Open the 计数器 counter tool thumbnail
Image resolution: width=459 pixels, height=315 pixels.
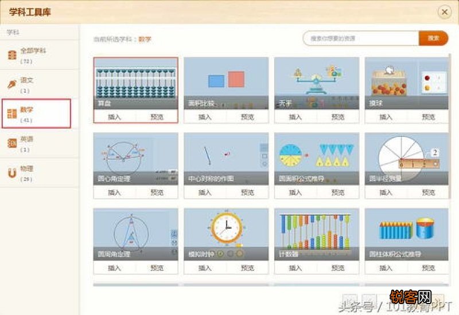coord(317,234)
